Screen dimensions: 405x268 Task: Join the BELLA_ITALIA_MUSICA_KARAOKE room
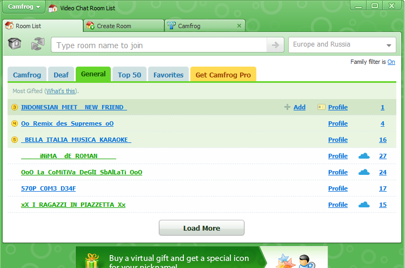pyautogui.click(x=76, y=140)
